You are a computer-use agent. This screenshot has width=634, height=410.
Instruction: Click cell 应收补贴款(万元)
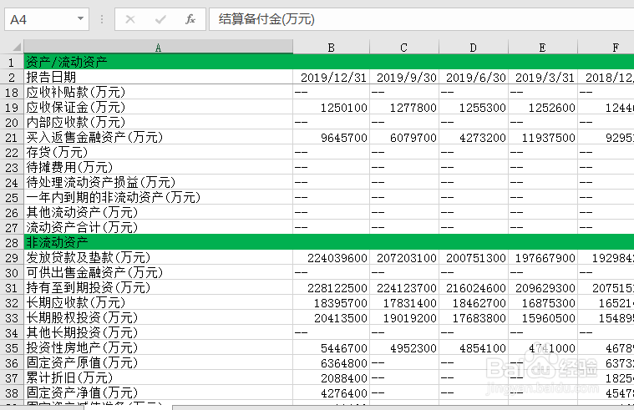point(158,92)
